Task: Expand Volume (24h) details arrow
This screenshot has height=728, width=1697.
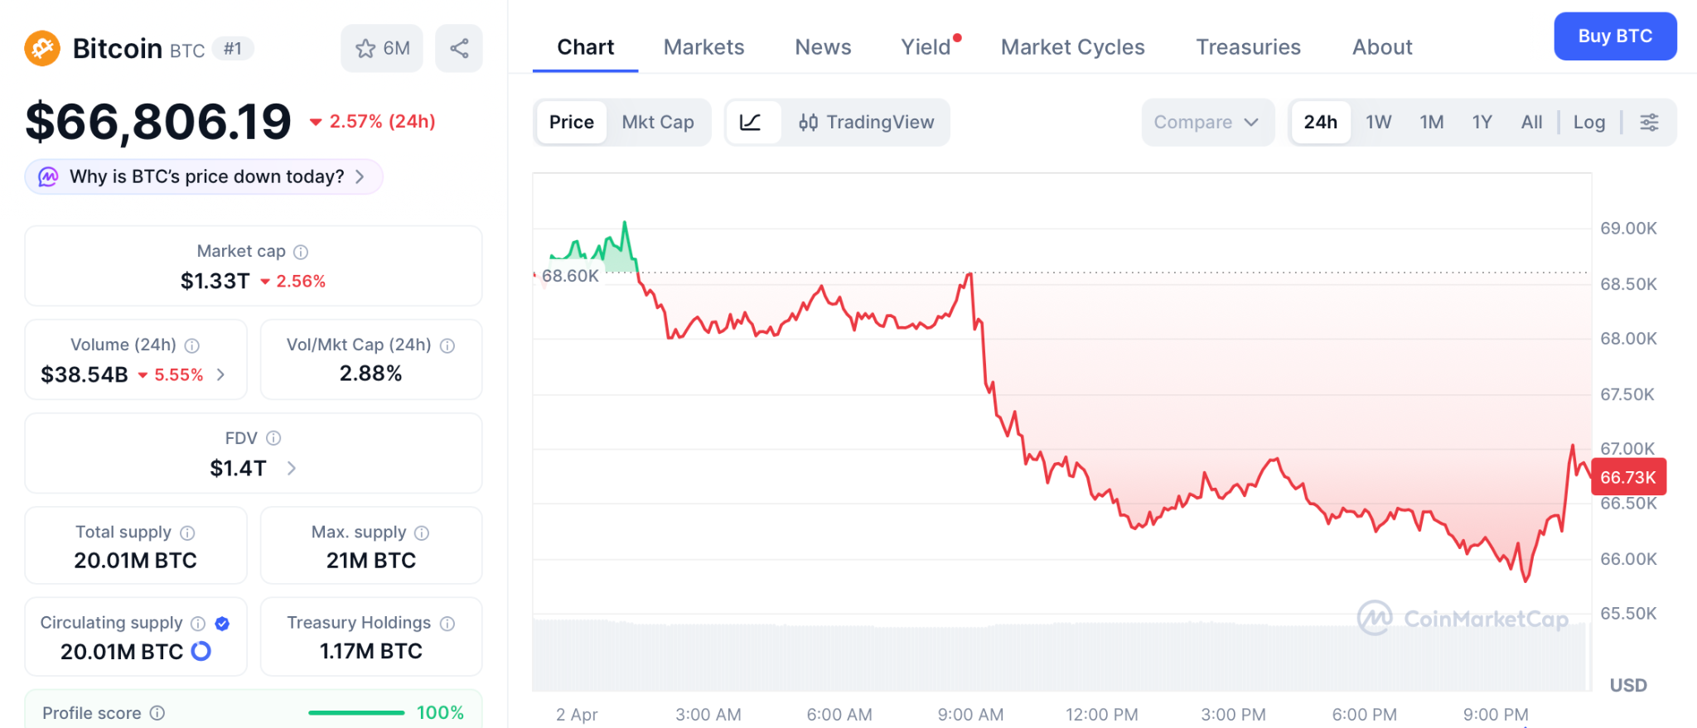Action: coord(220,375)
